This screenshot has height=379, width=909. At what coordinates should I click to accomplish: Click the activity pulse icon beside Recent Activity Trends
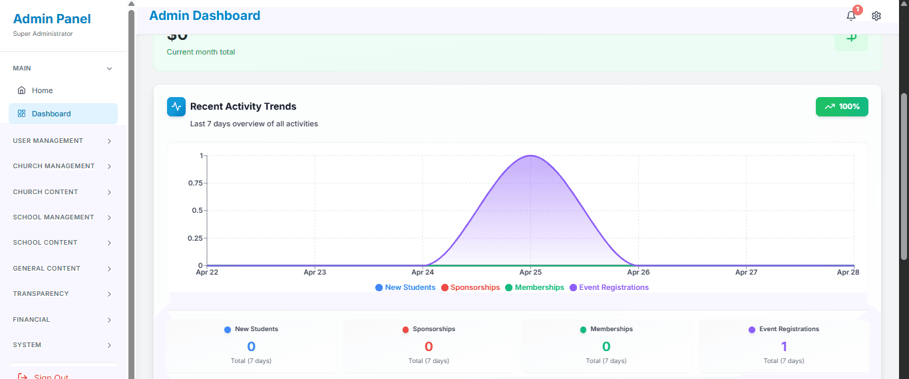(176, 106)
